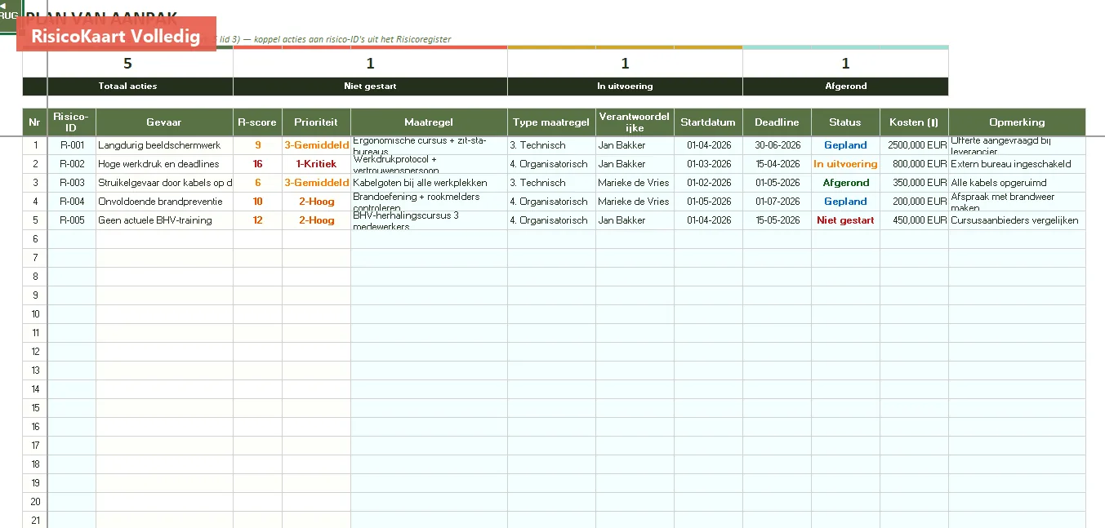1105x528 pixels.
Task: Click remark 'Alle kabels opgeruimd'
Action: 1017,183
